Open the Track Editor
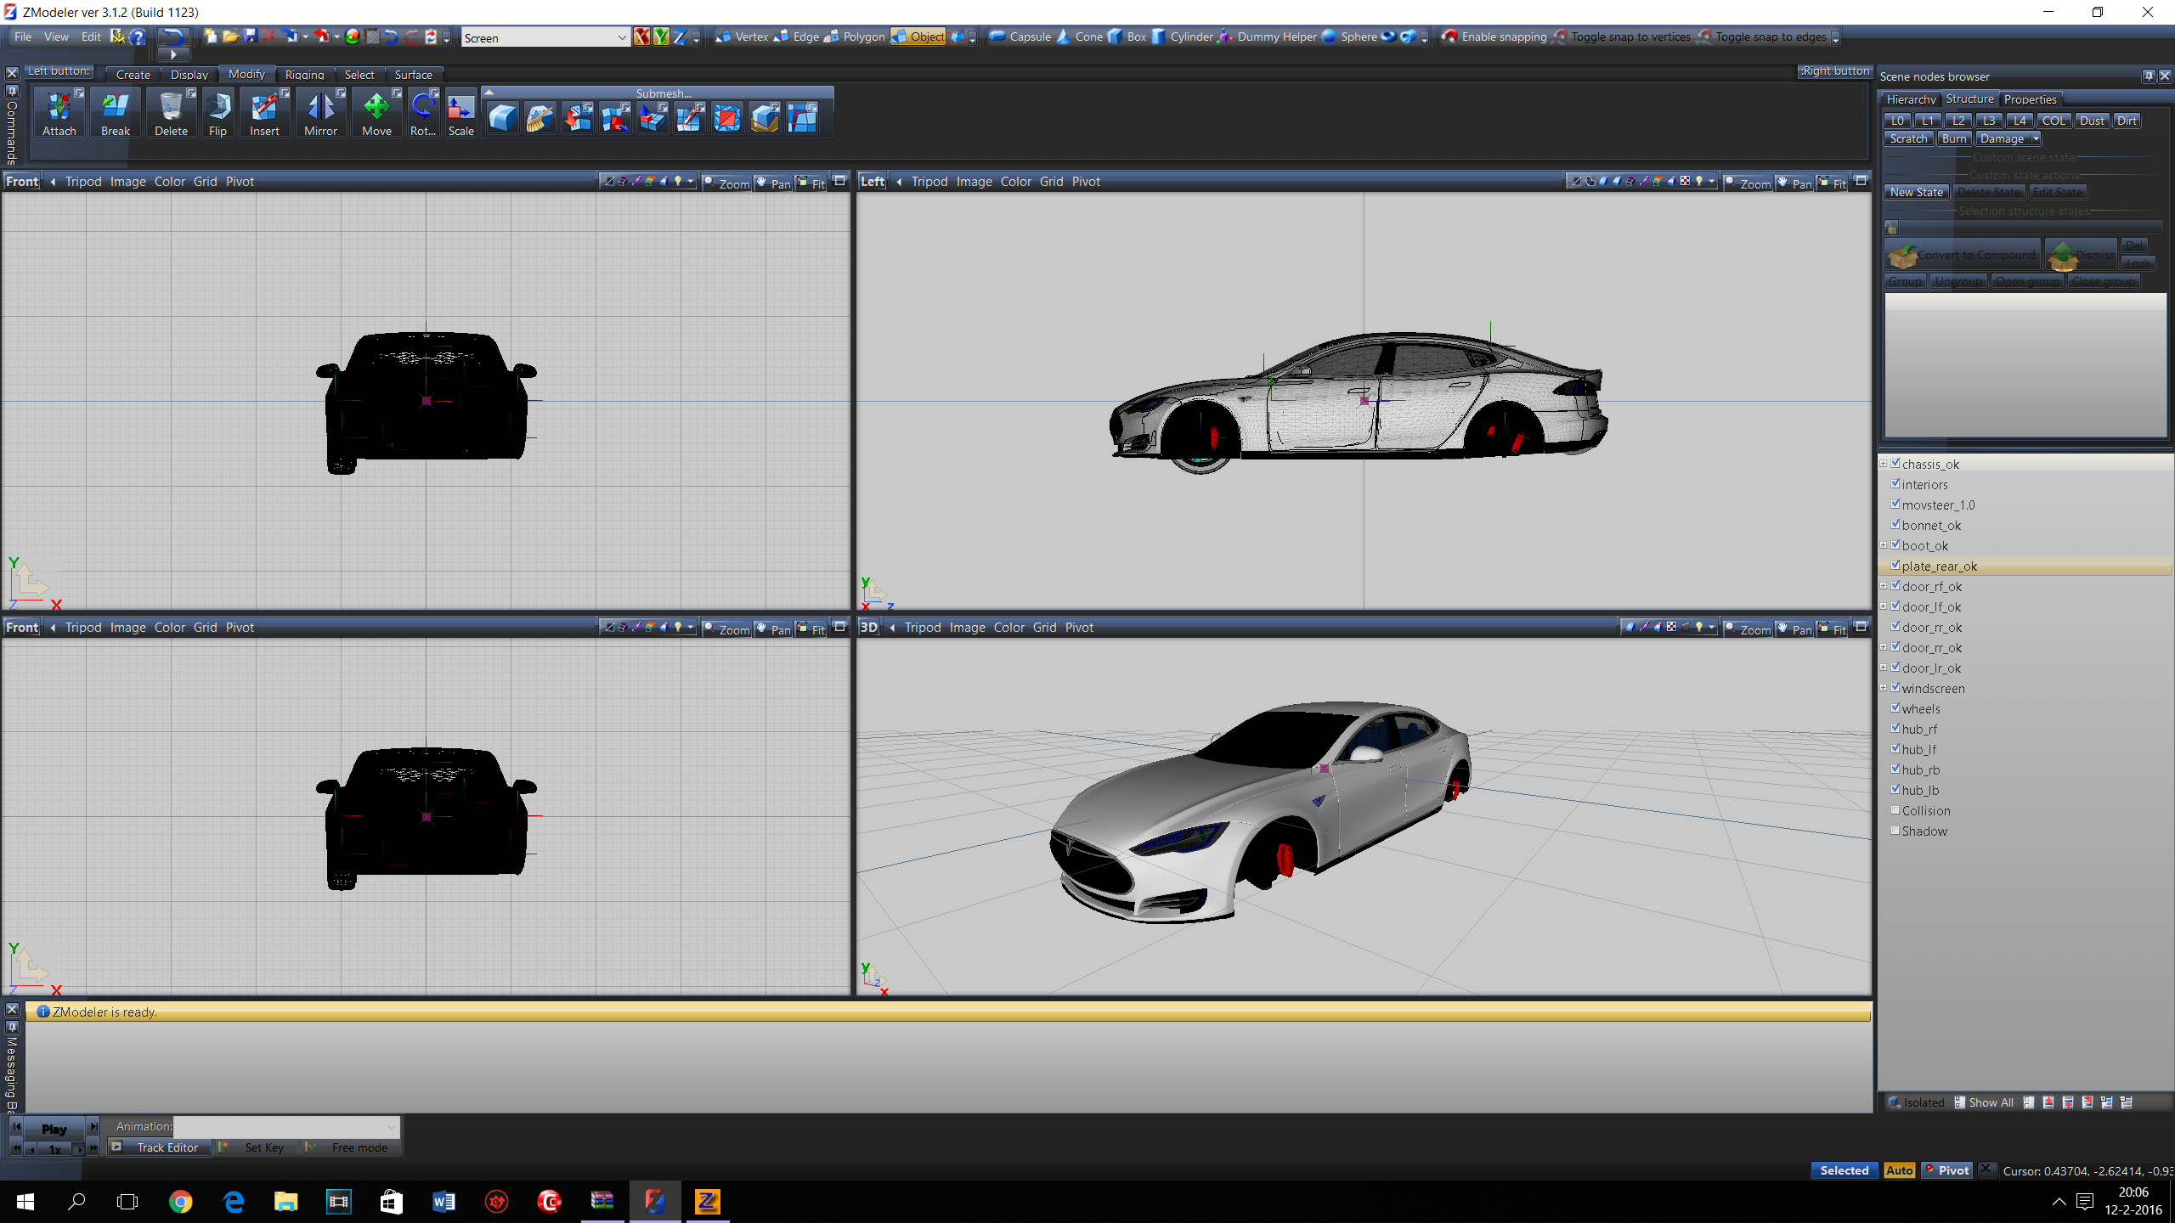2175x1223 pixels. (167, 1147)
